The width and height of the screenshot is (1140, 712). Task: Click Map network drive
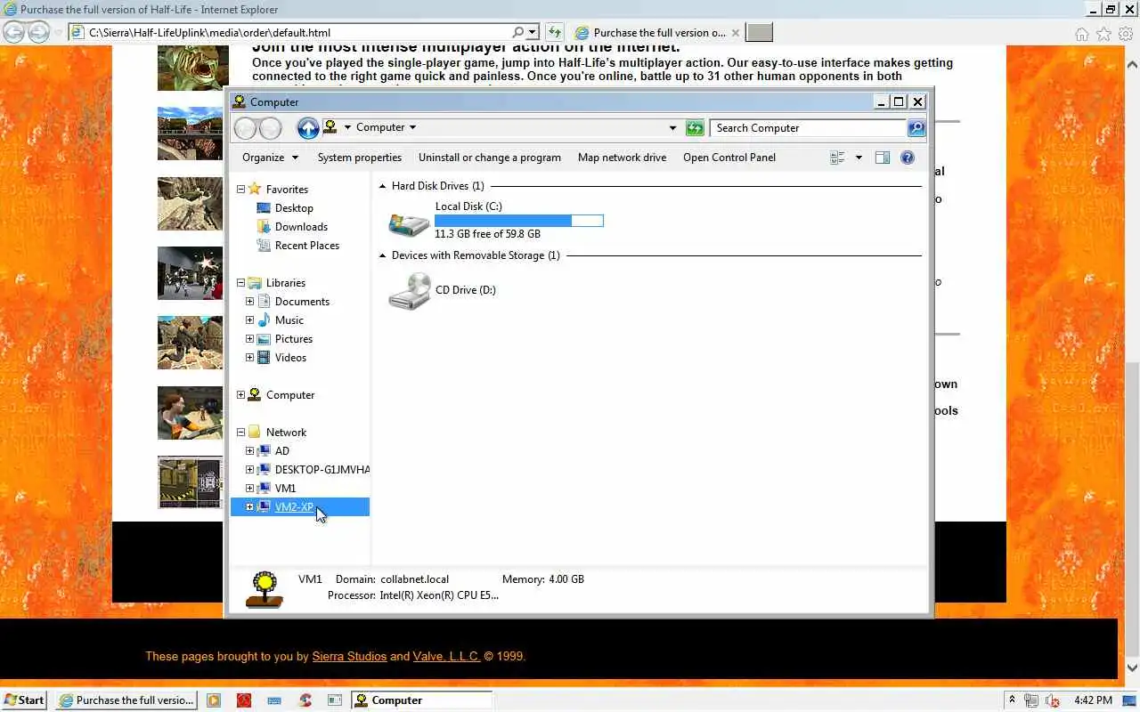coord(622,158)
